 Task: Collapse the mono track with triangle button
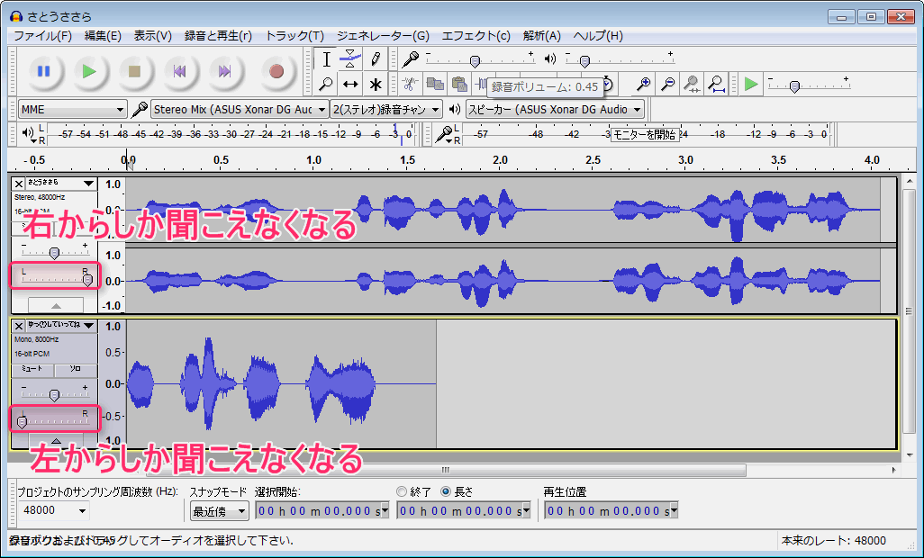tap(56, 440)
